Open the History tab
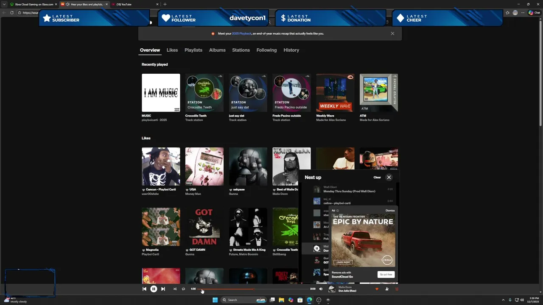The image size is (543, 305). coord(291,50)
